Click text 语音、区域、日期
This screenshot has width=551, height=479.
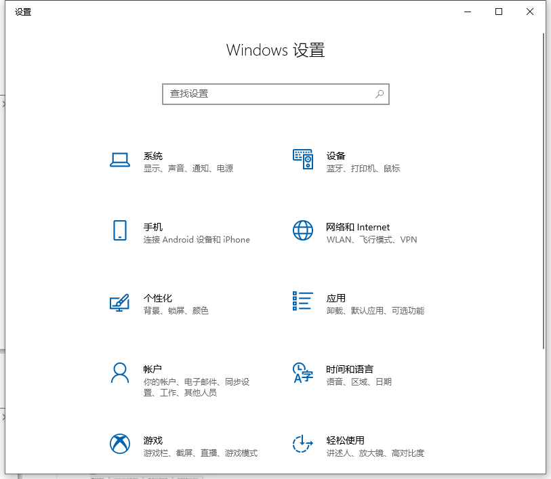click(x=359, y=381)
